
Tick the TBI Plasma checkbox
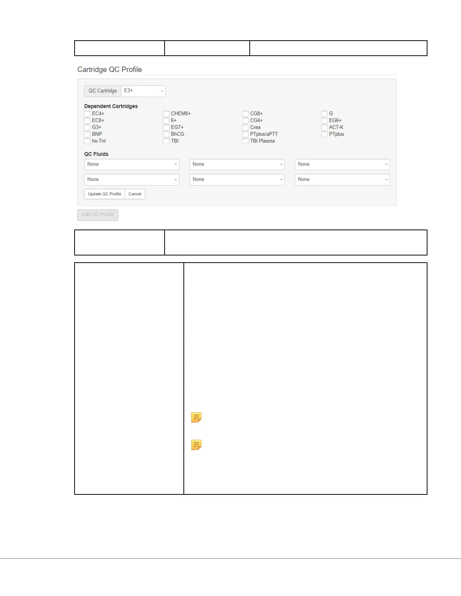[x=245, y=141]
